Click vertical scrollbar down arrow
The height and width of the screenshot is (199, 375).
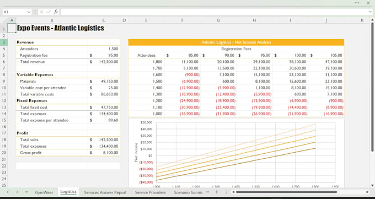[x=372, y=185]
